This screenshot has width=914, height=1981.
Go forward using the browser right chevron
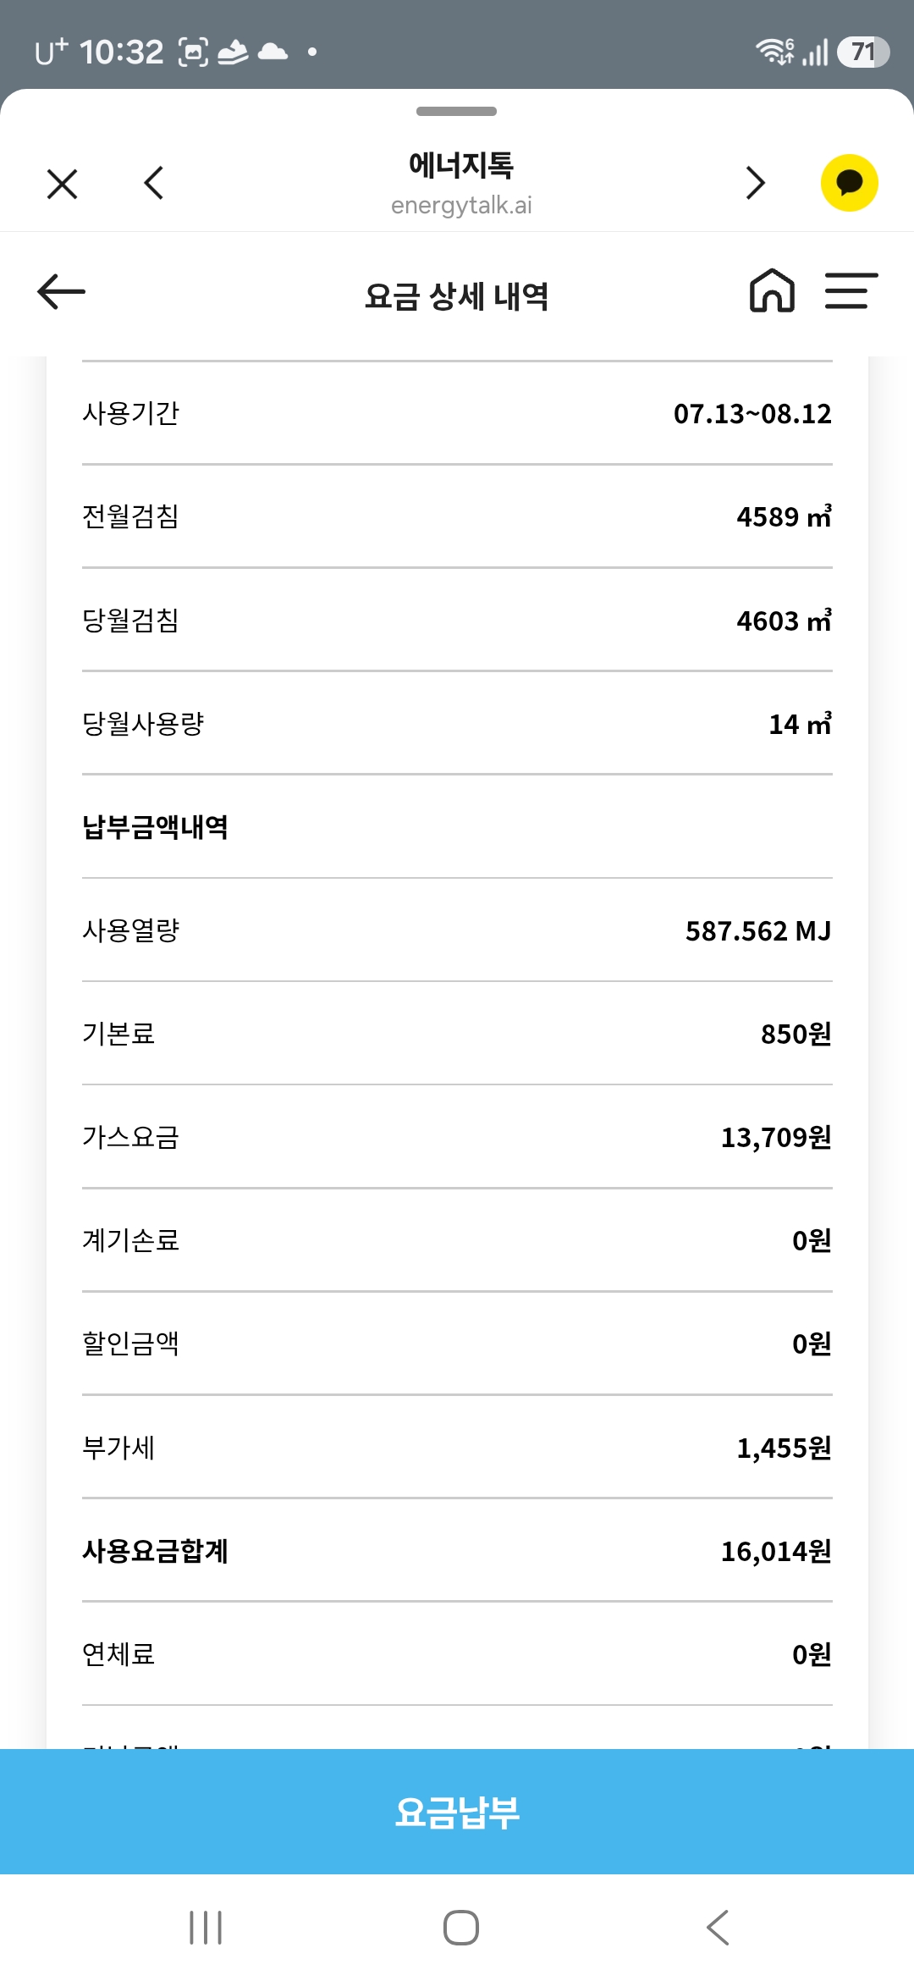click(756, 183)
